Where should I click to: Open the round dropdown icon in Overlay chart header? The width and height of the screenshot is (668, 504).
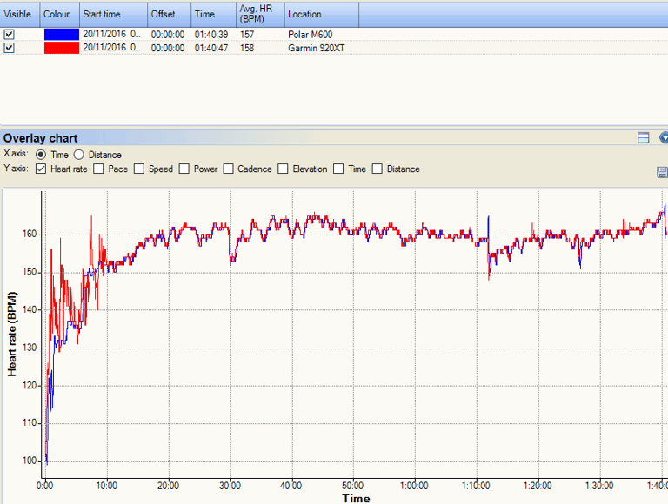(664, 137)
